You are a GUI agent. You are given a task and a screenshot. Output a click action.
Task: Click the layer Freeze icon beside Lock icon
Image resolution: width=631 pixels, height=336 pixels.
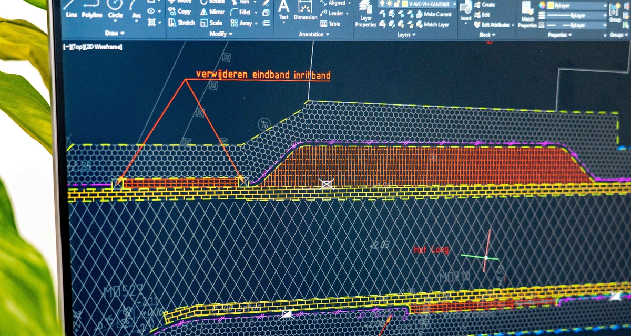tap(401, 15)
